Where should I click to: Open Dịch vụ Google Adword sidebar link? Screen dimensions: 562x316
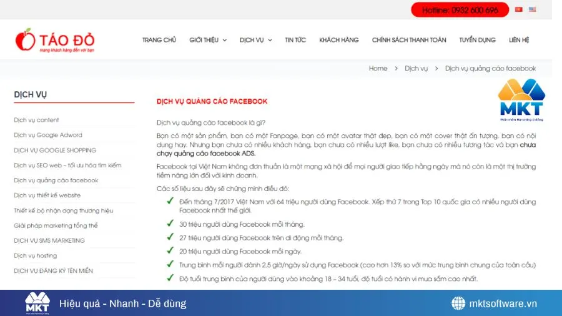(x=48, y=135)
